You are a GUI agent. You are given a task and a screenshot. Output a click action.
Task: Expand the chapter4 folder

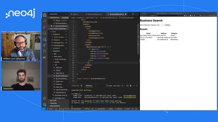pos(58,48)
